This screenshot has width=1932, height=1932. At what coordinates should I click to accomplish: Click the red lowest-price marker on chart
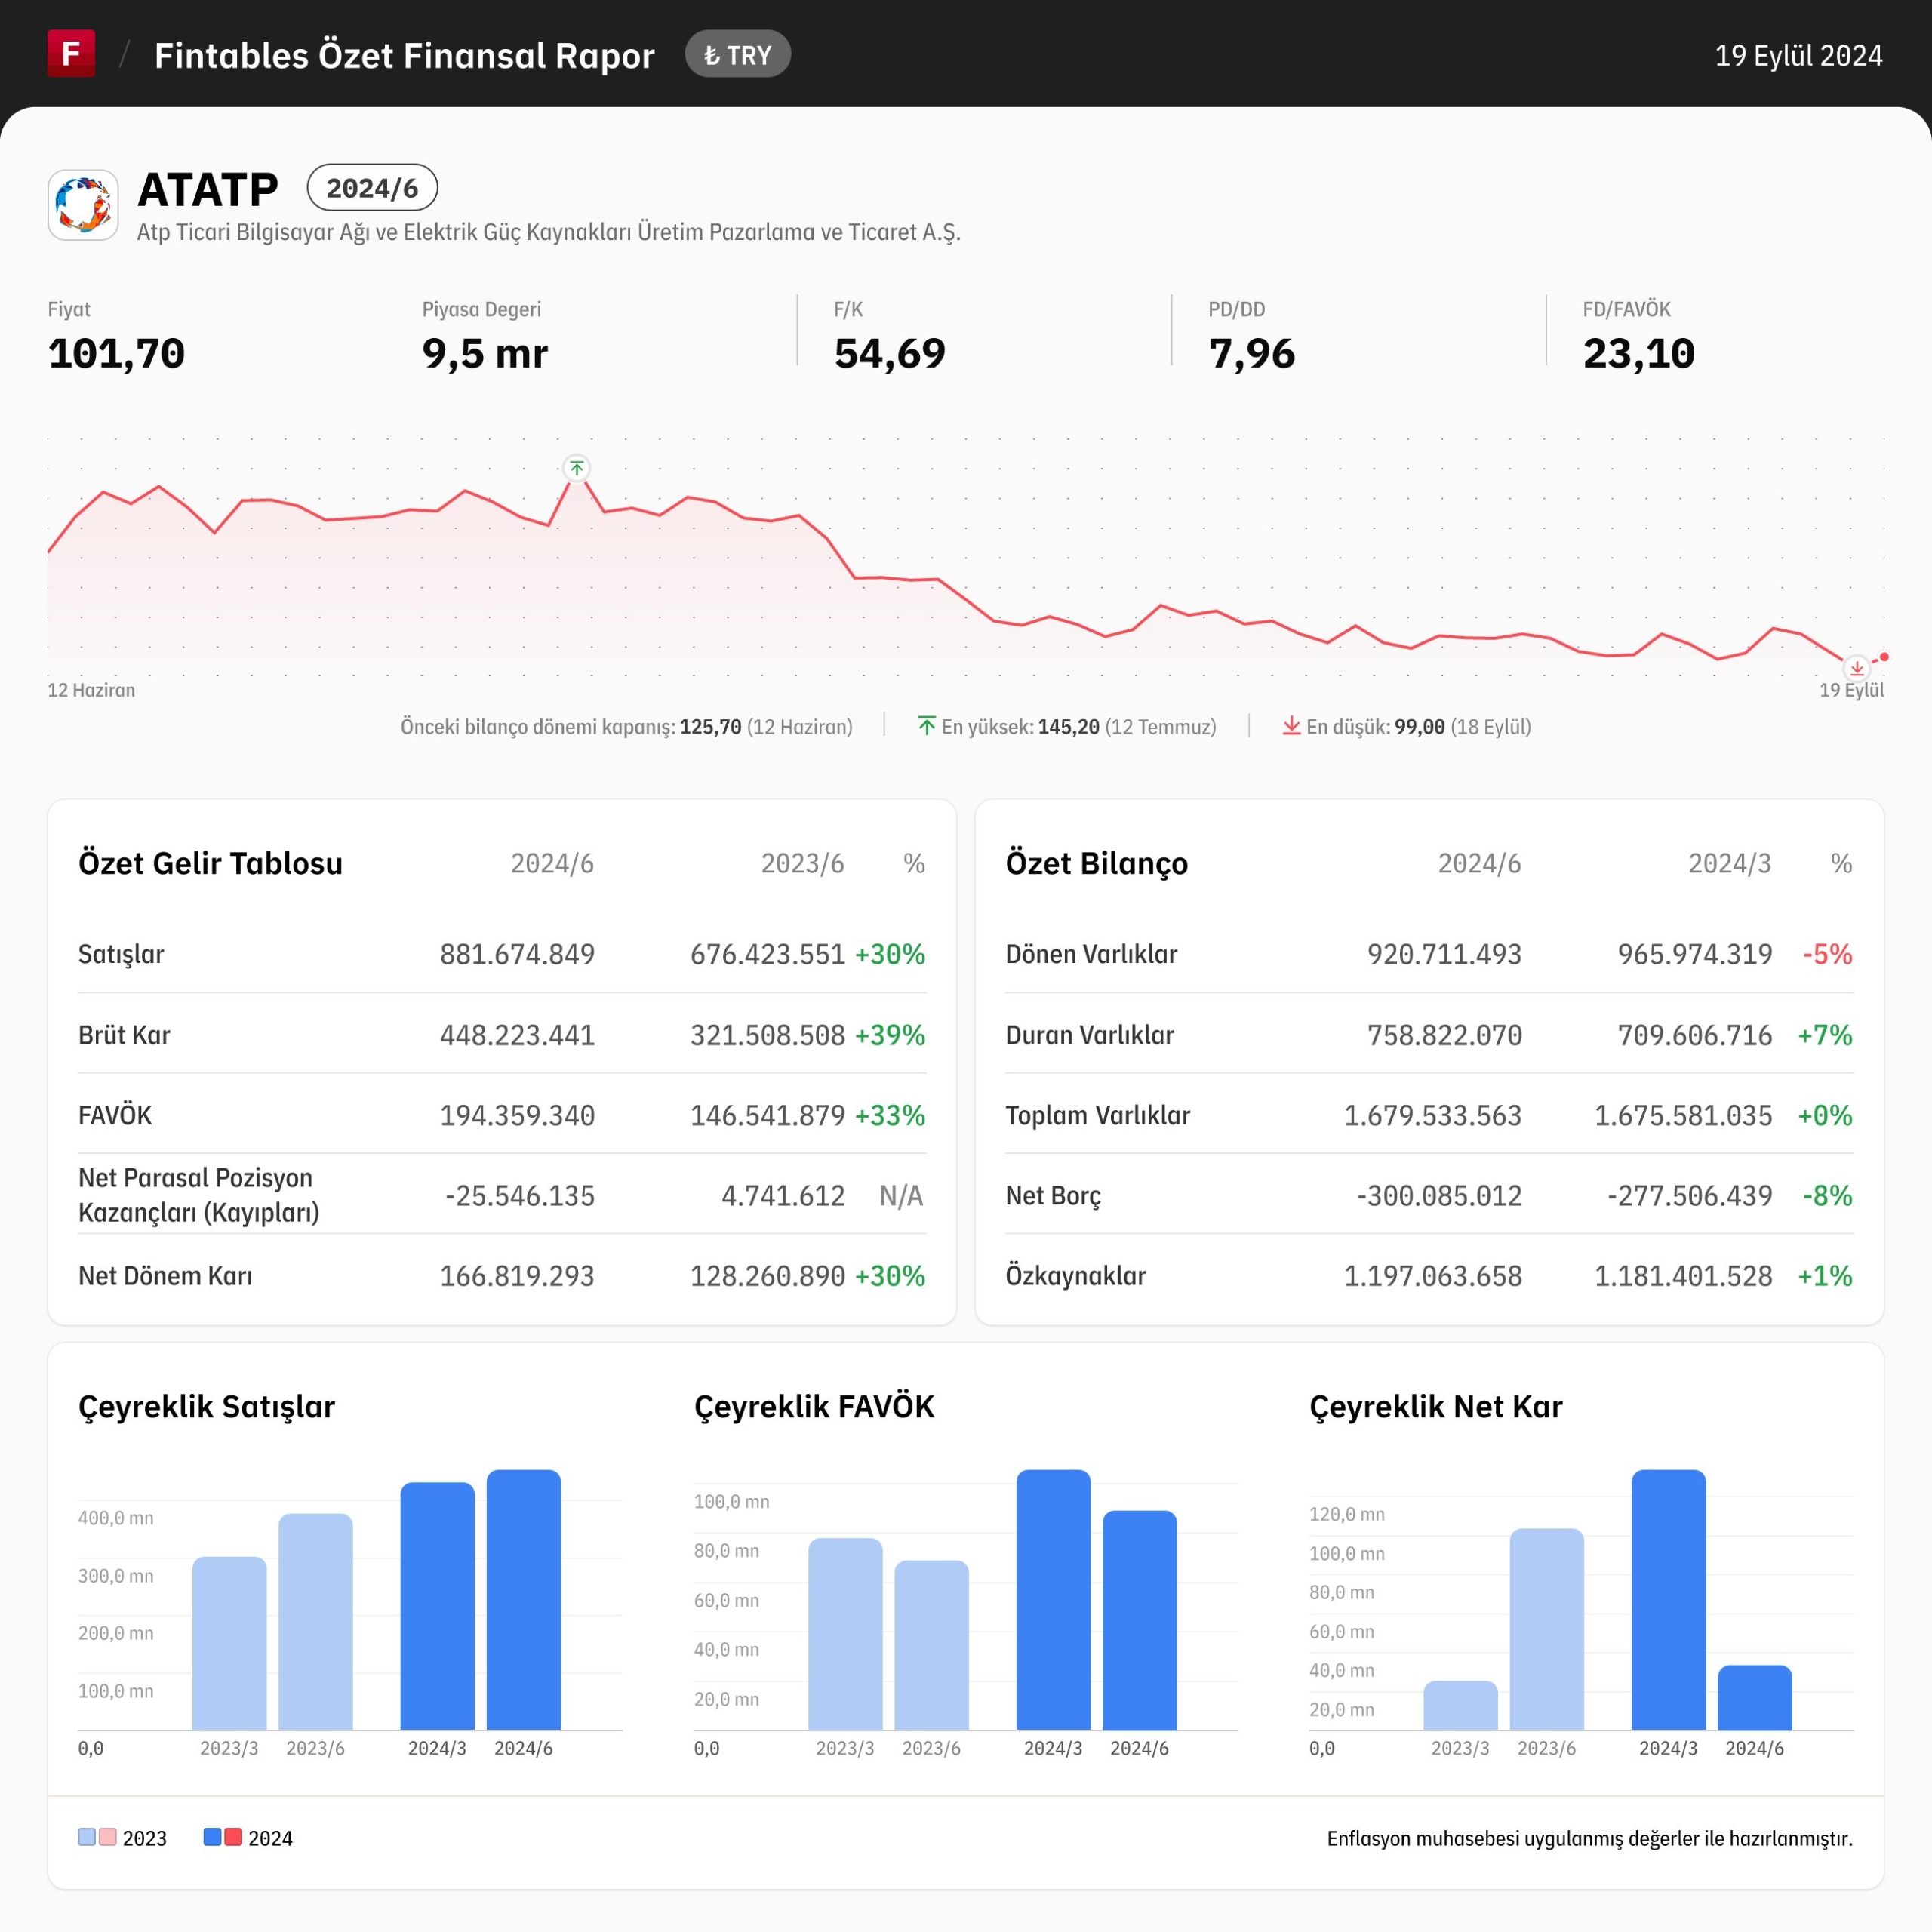[1856, 668]
